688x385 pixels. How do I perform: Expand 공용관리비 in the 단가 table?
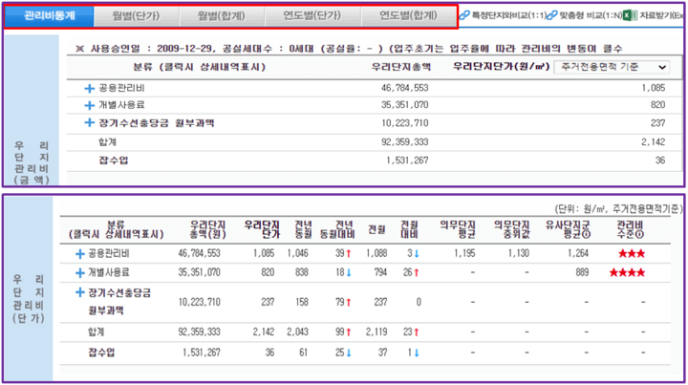(x=80, y=254)
